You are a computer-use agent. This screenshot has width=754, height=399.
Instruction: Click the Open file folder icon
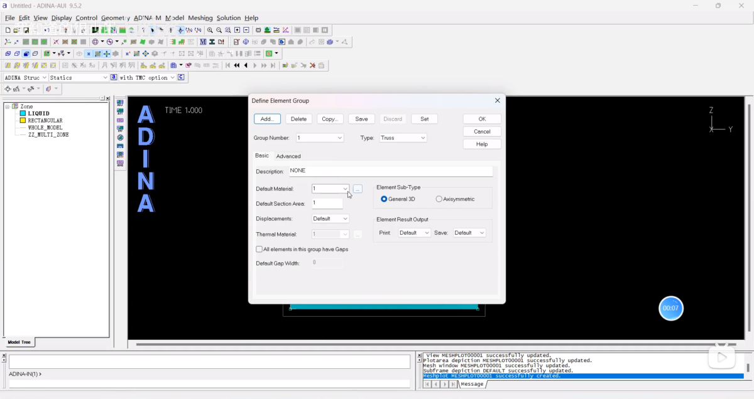(x=16, y=30)
